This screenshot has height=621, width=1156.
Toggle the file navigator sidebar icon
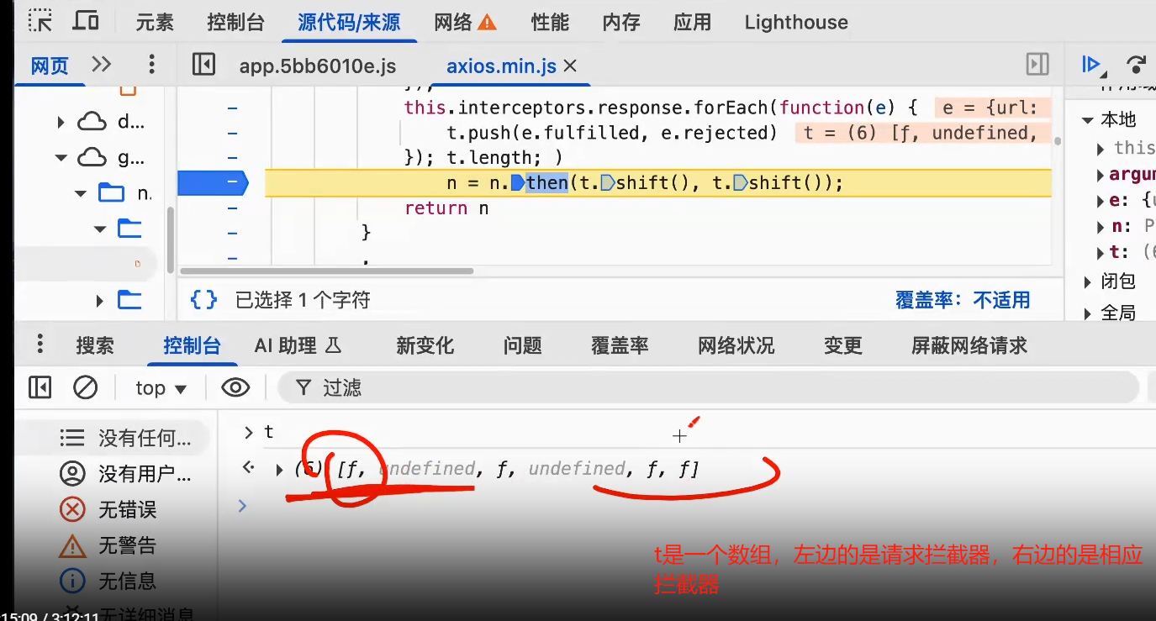pyautogui.click(x=203, y=65)
